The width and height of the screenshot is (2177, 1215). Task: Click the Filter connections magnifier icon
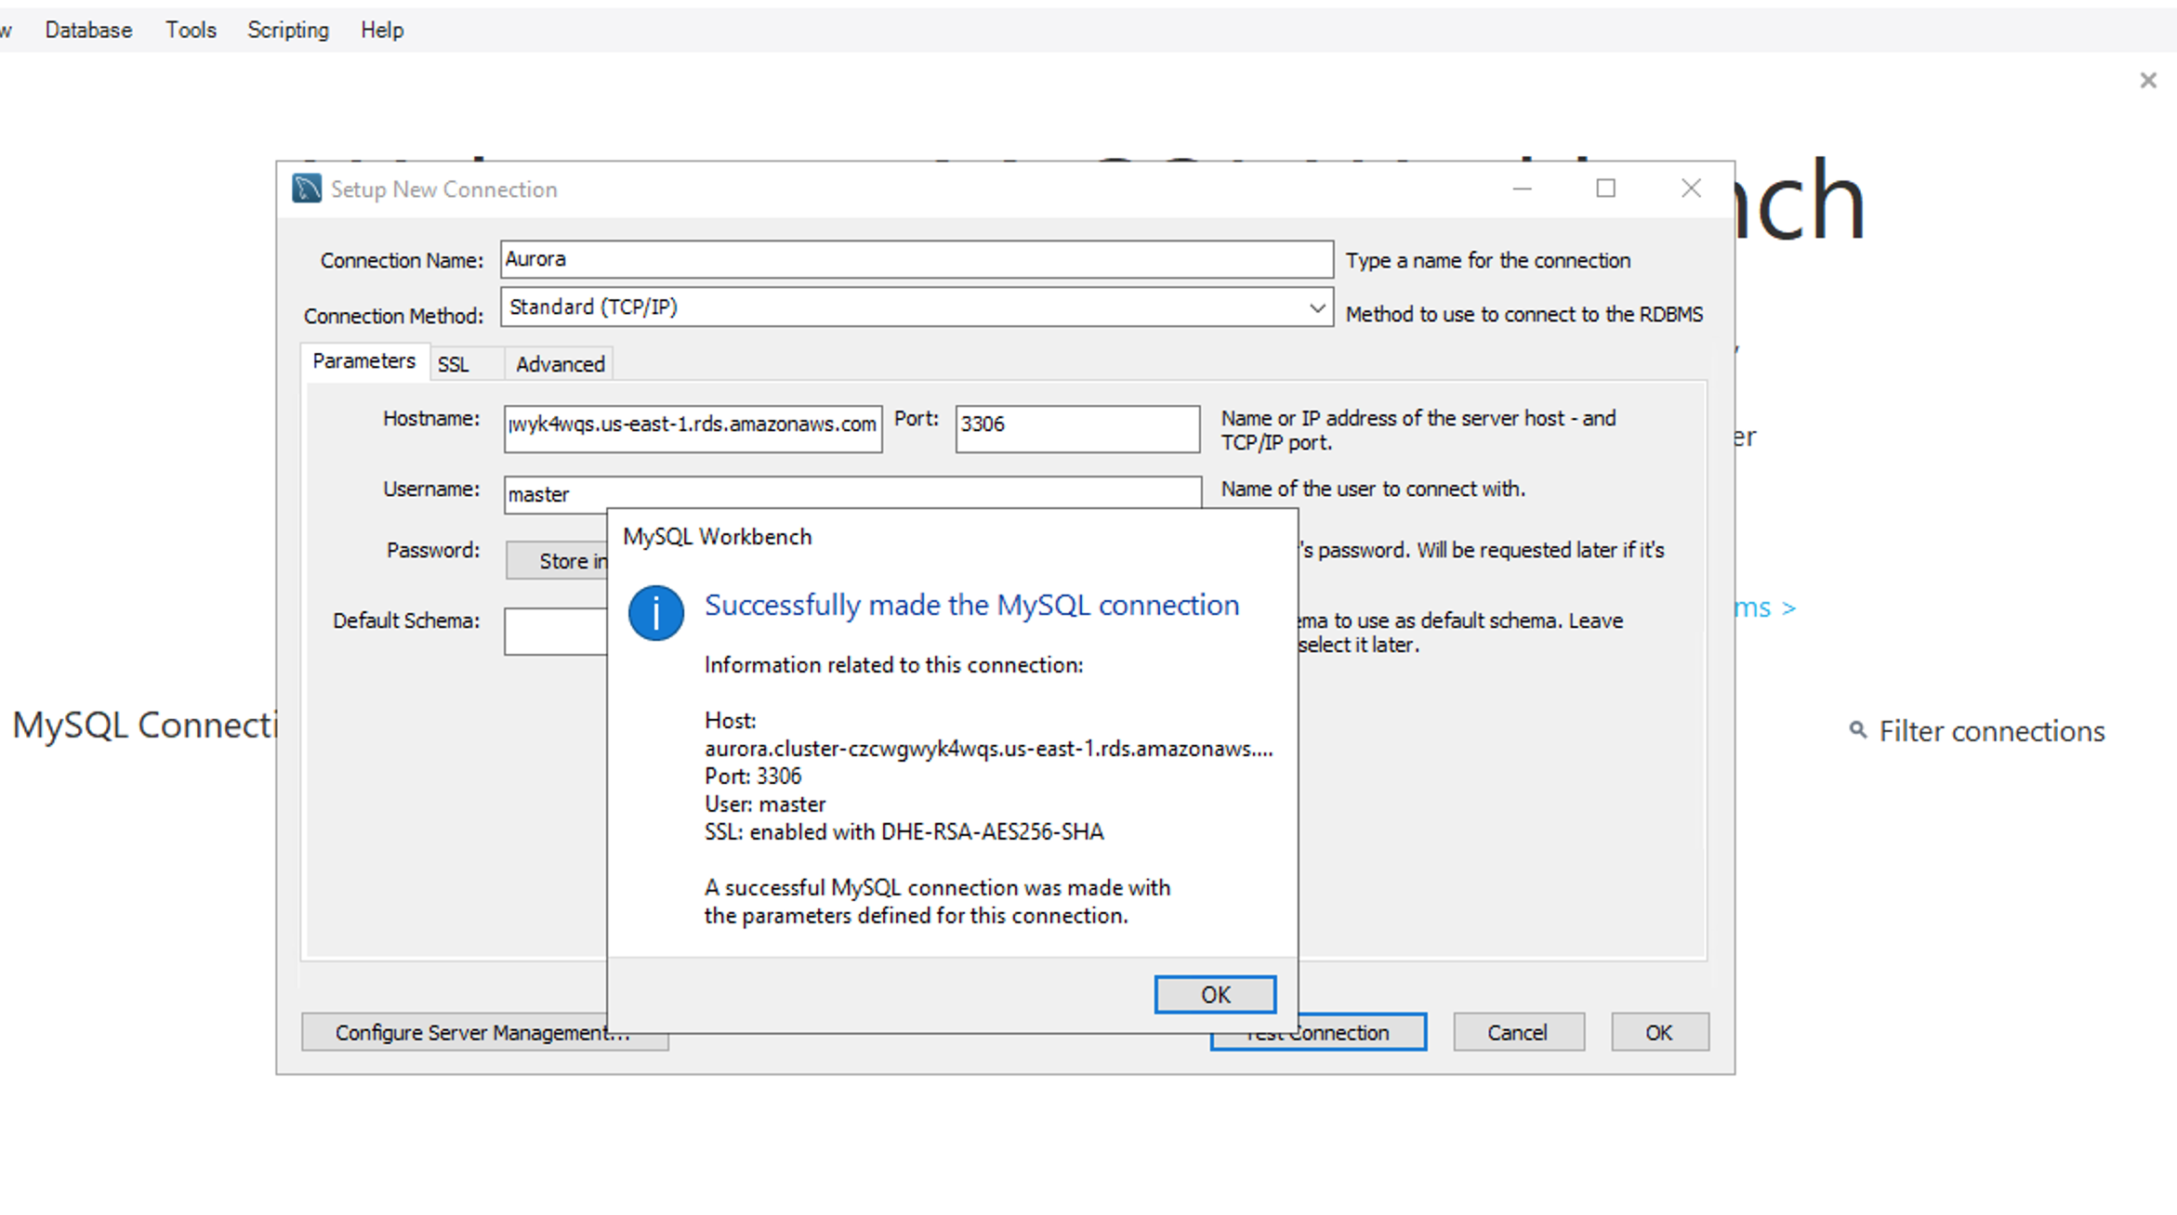coord(1857,730)
